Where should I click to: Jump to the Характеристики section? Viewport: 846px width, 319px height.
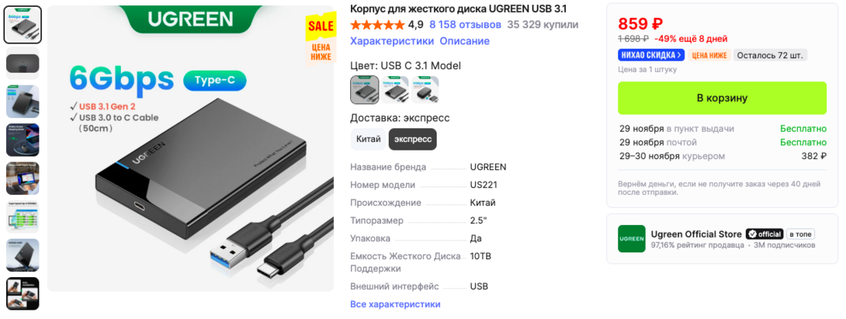pyautogui.click(x=392, y=41)
